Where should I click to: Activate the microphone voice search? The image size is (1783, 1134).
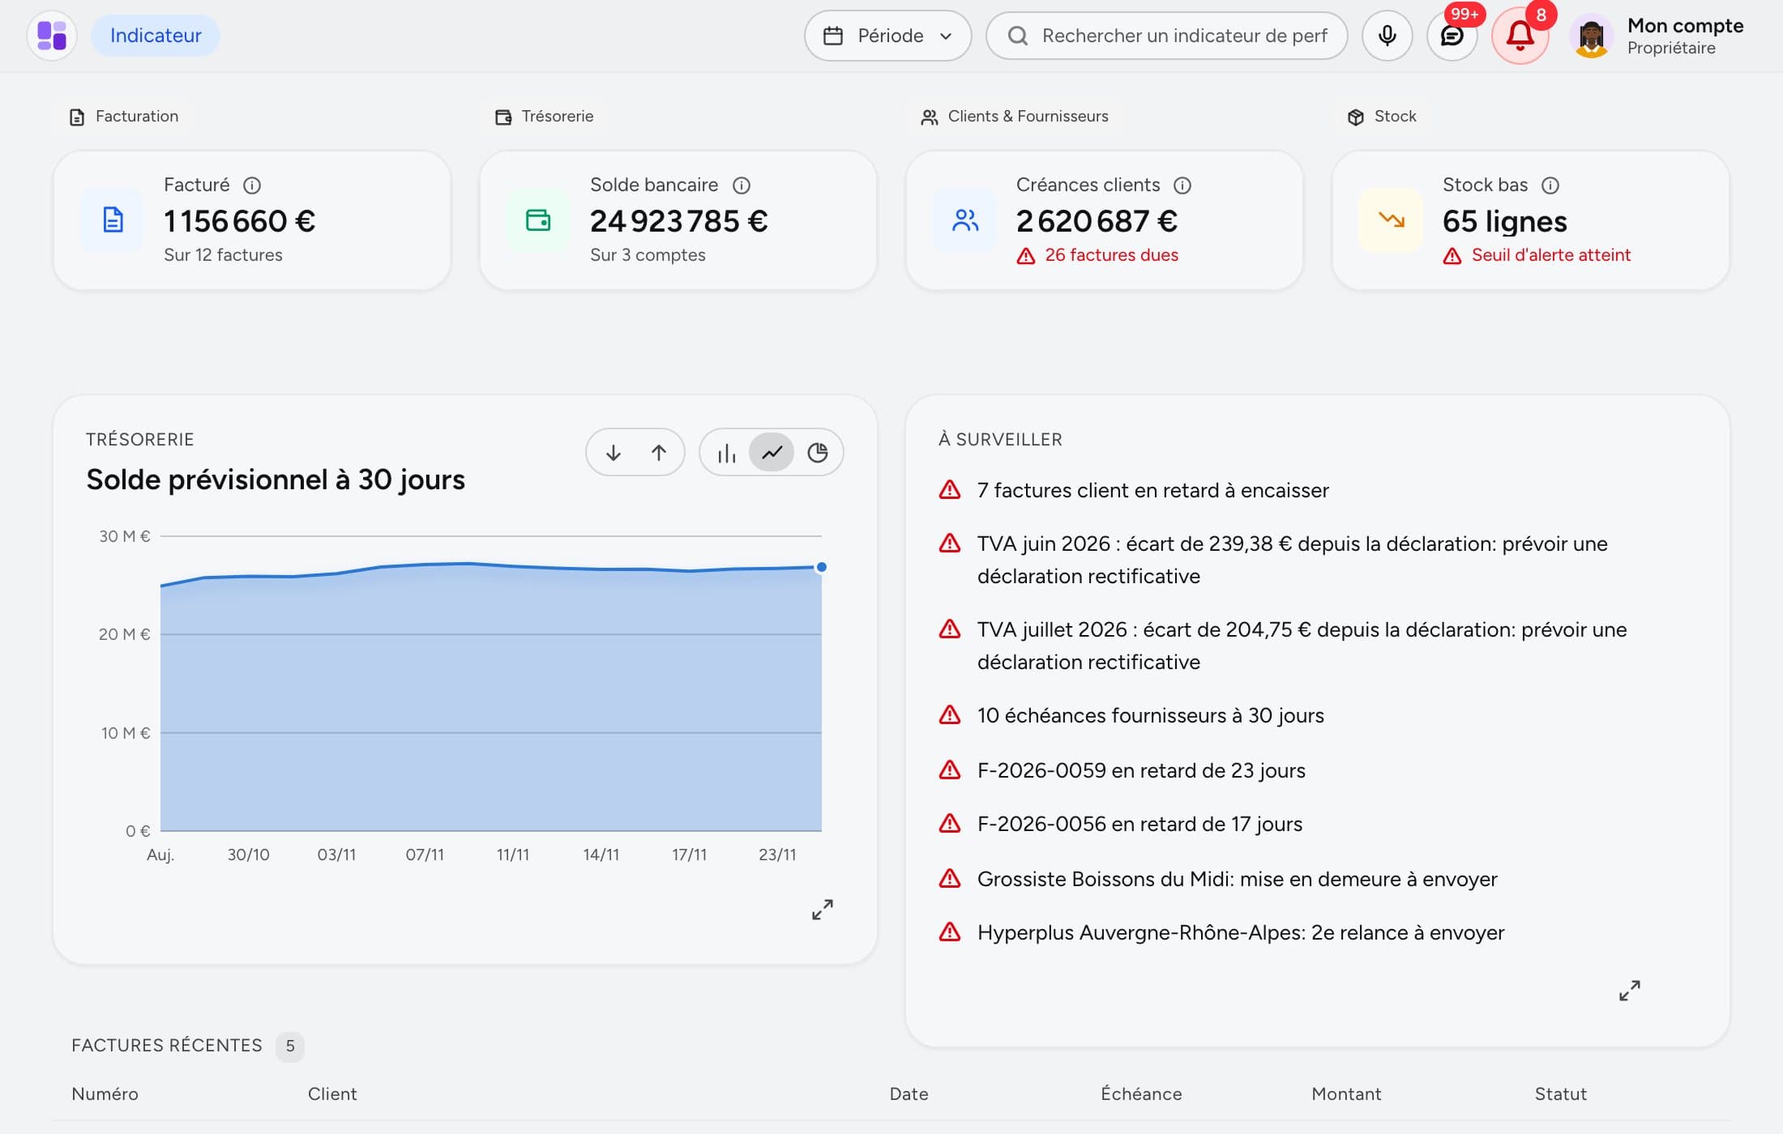[1387, 36]
